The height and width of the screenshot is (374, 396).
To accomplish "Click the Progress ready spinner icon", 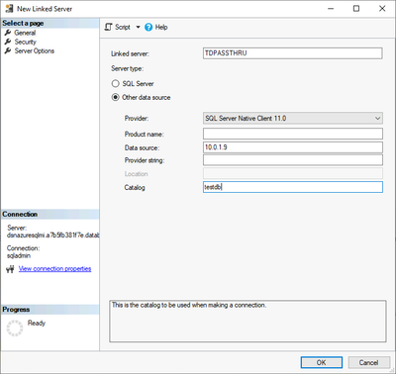I will click(x=15, y=328).
